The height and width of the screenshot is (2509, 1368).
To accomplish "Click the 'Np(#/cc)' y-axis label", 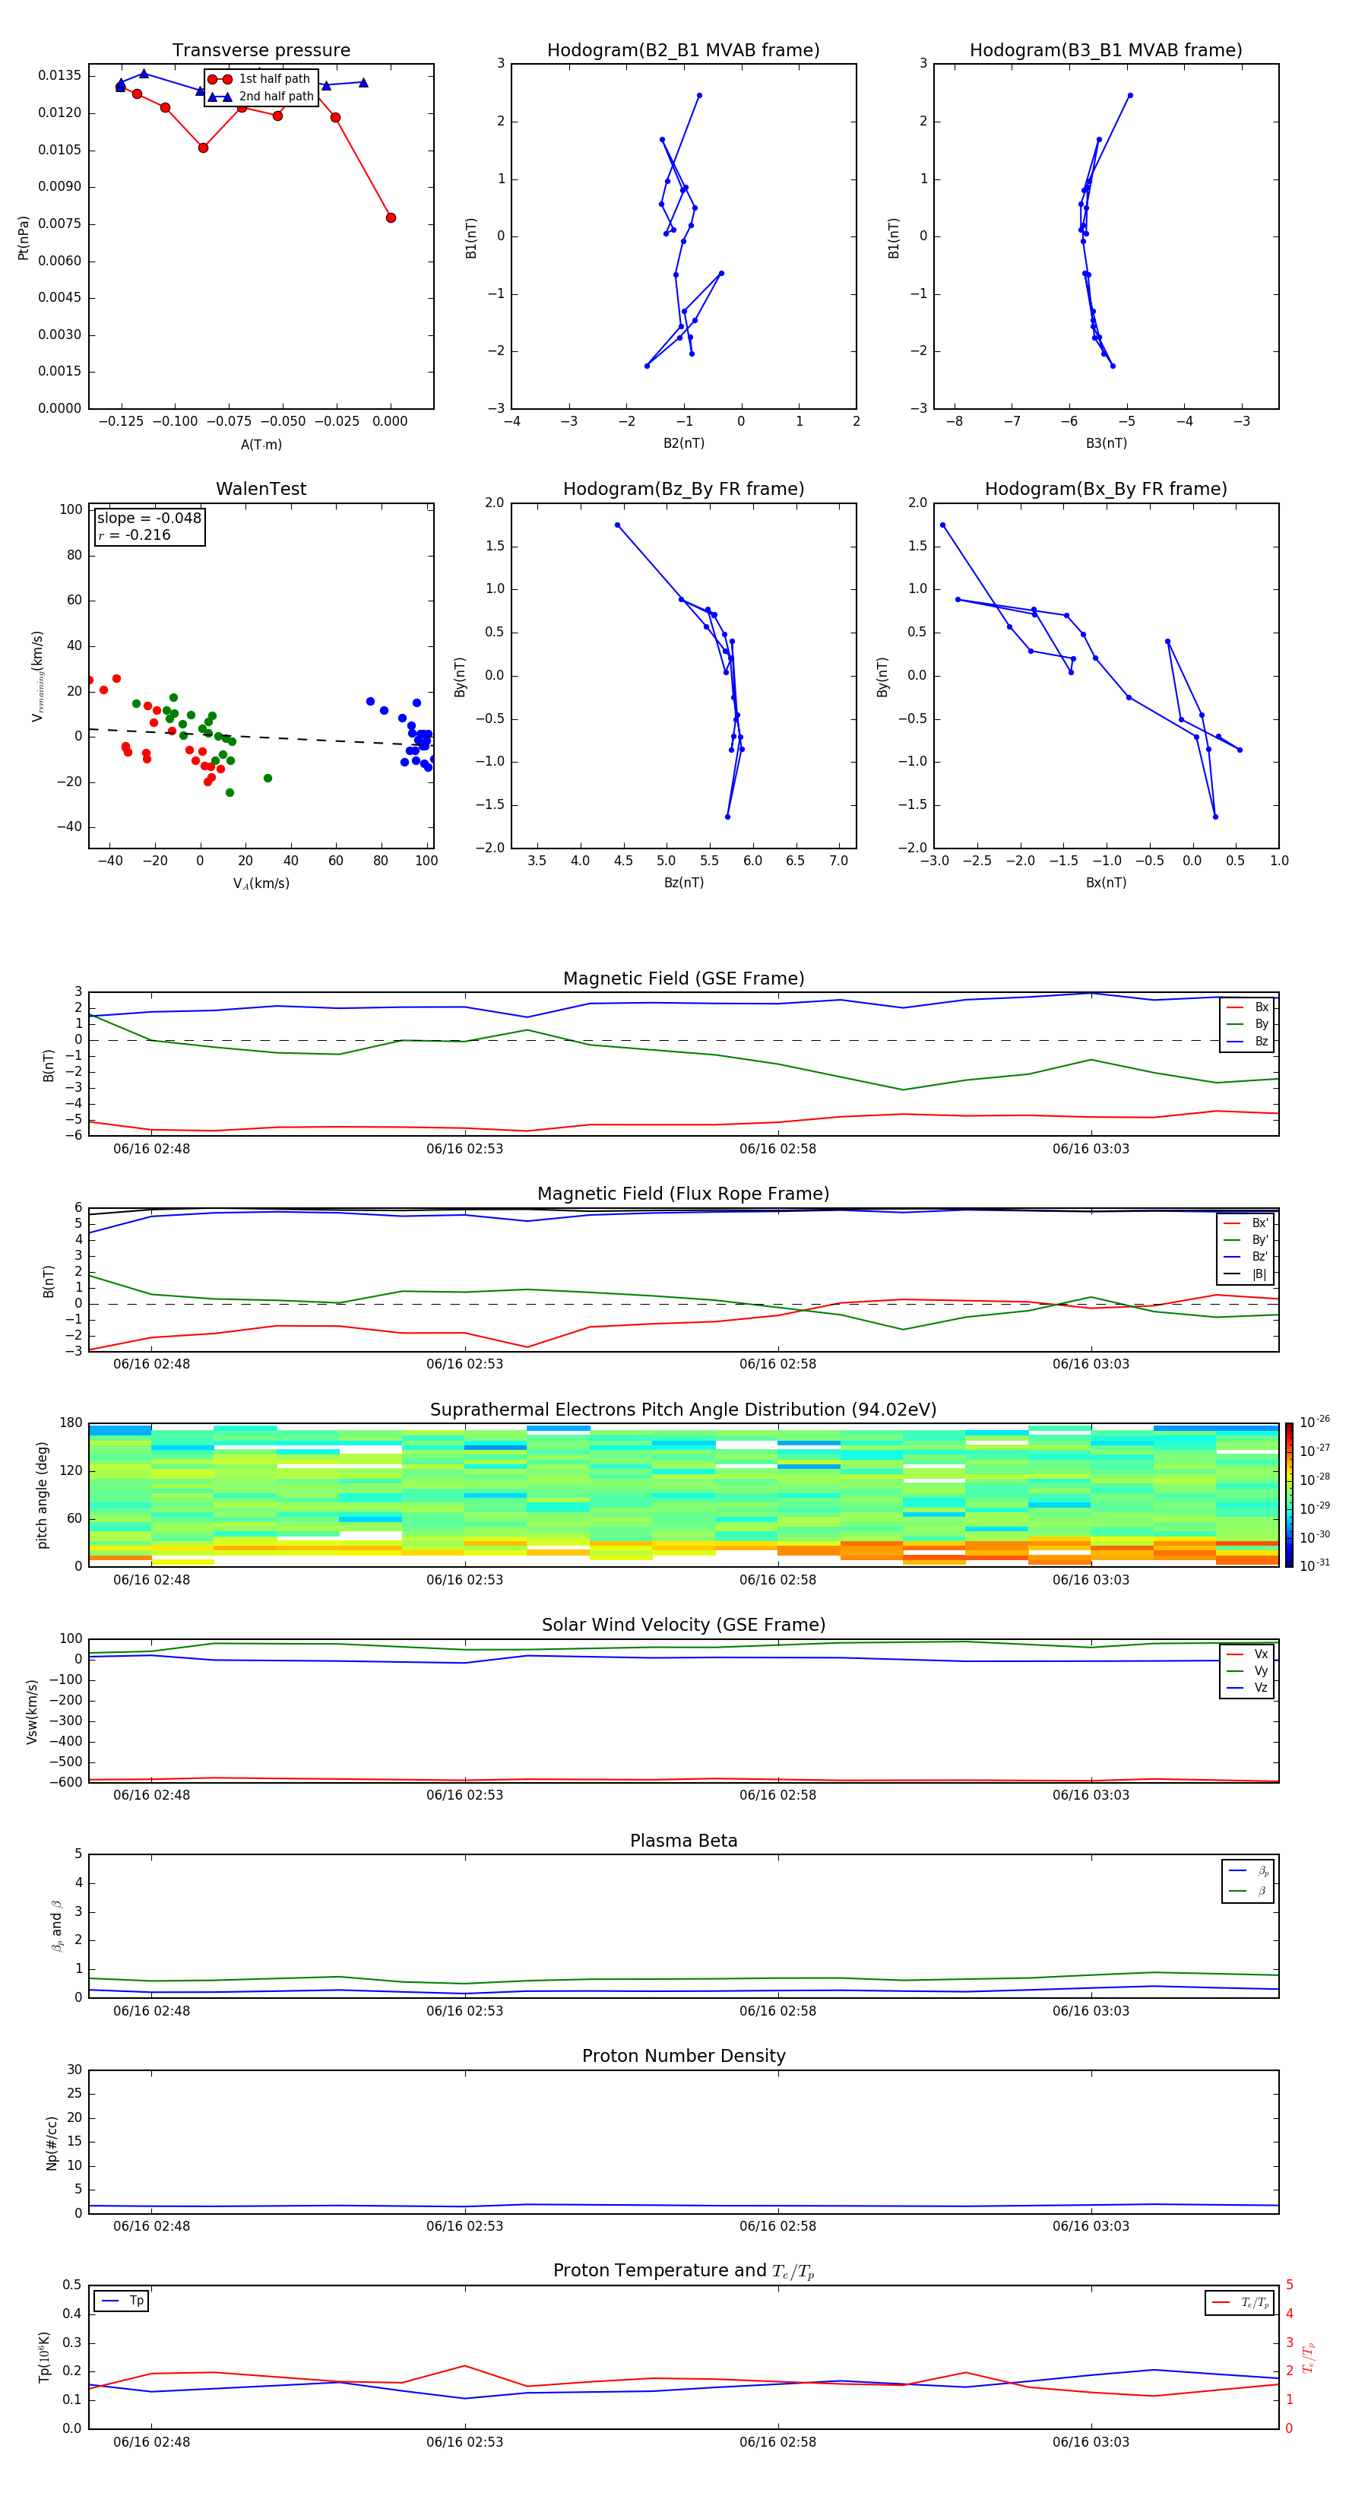I will tap(52, 2143).
